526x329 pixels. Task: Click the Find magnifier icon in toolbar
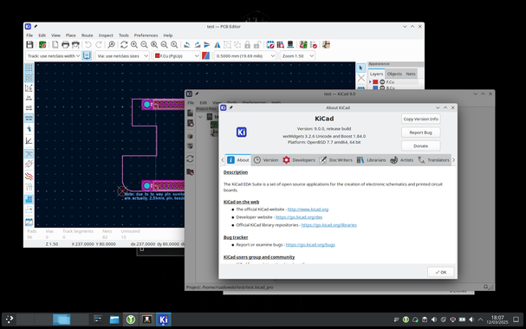point(112,45)
